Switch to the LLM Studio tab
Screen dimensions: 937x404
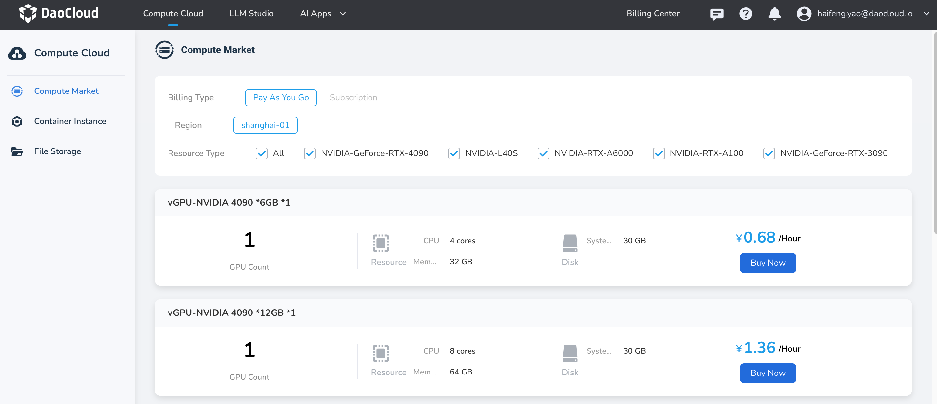[251, 14]
